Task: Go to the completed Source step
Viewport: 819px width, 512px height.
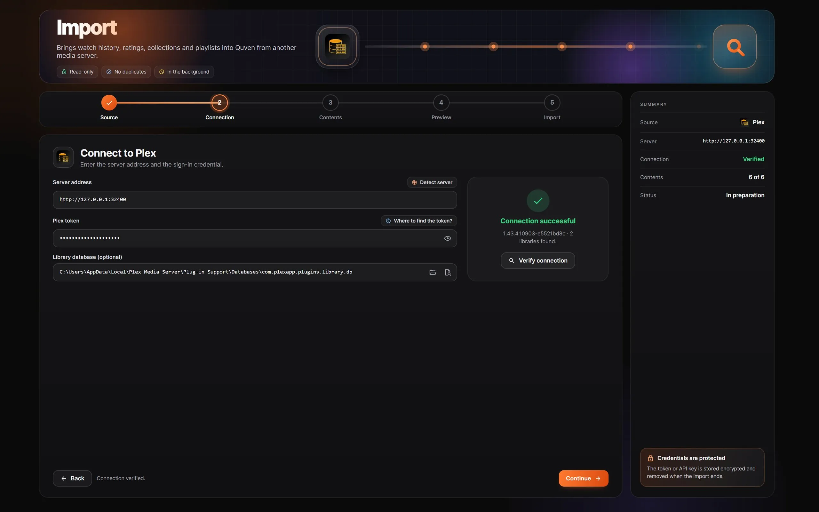Action: point(109,103)
